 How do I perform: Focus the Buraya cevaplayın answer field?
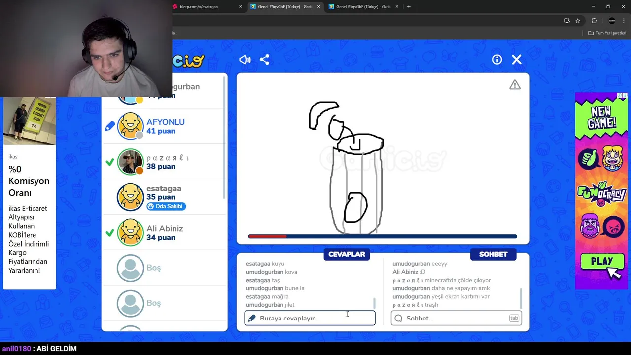tap(310, 318)
